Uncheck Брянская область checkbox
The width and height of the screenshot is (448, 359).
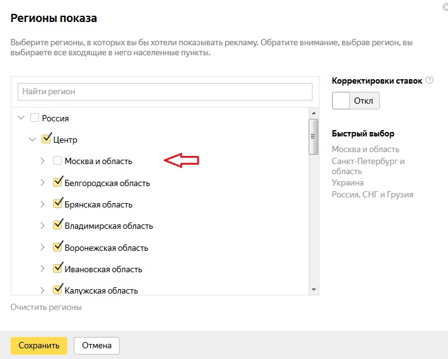click(x=57, y=204)
